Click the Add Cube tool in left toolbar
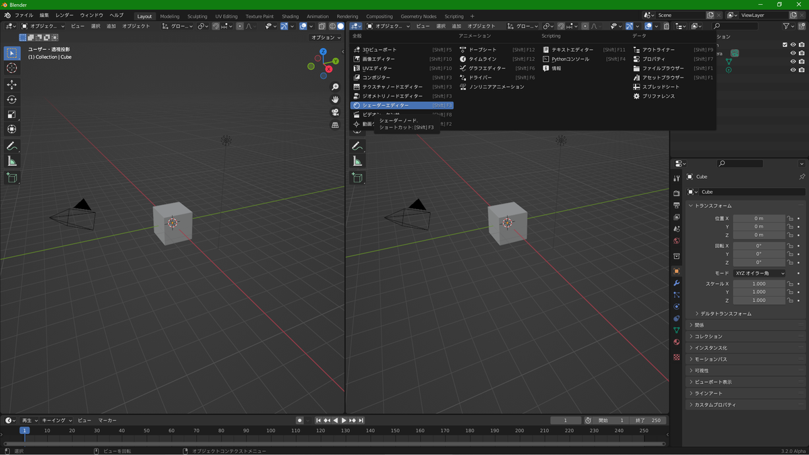Viewport: 809px width, 455px height. [x=11, y=178]
